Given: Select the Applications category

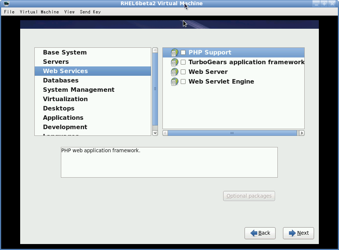Looking at the screenshot, I should pos(93,118).
